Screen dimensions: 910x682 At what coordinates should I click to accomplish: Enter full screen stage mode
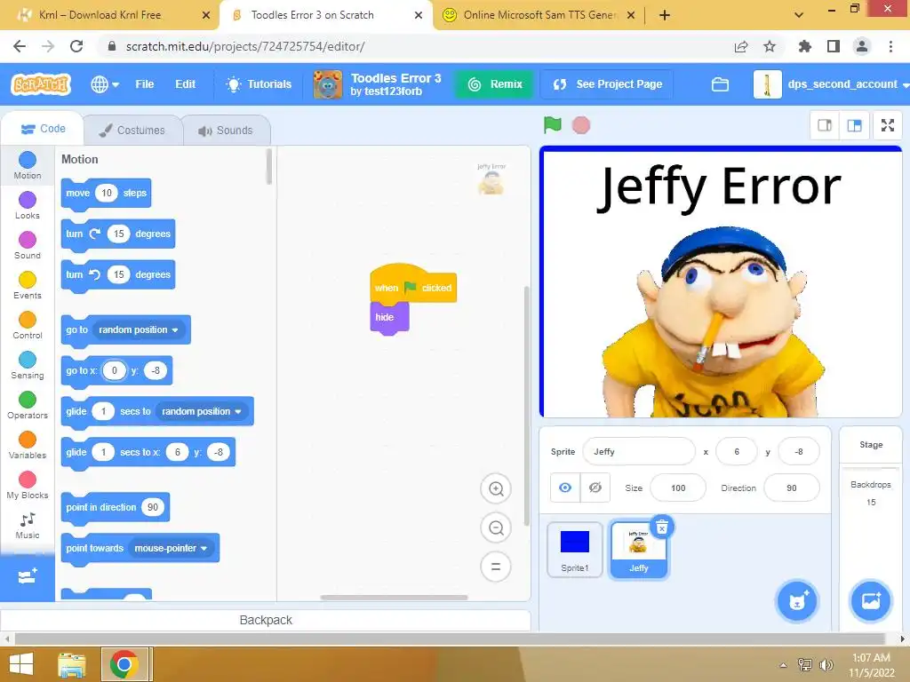(888, 125)
